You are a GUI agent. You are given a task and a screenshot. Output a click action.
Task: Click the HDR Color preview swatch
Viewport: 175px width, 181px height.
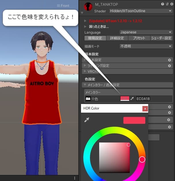(134, 120)
